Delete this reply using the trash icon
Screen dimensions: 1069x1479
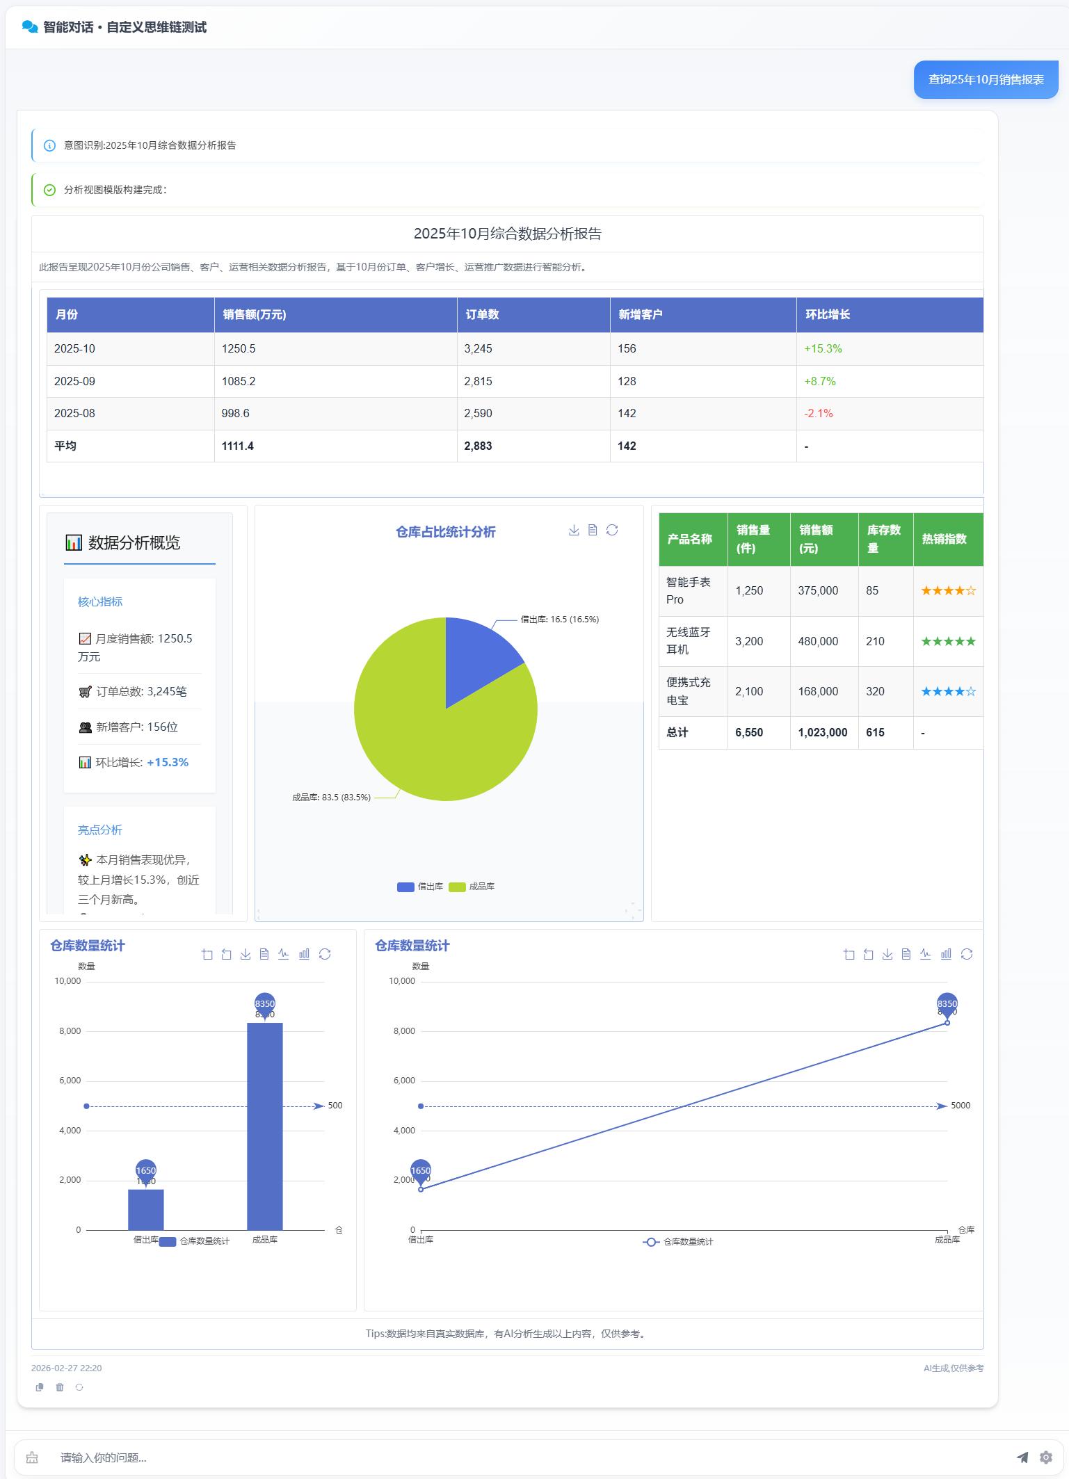click(x=60, y=1387)
